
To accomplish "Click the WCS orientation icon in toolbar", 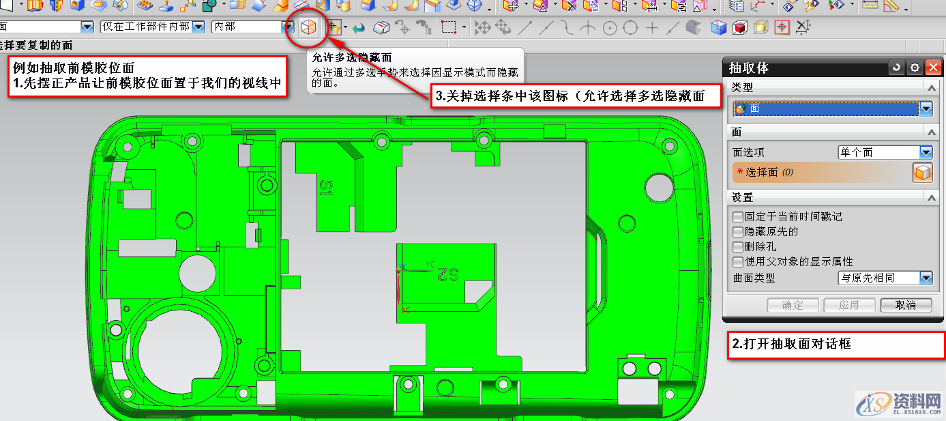I will tap(757, 7).
